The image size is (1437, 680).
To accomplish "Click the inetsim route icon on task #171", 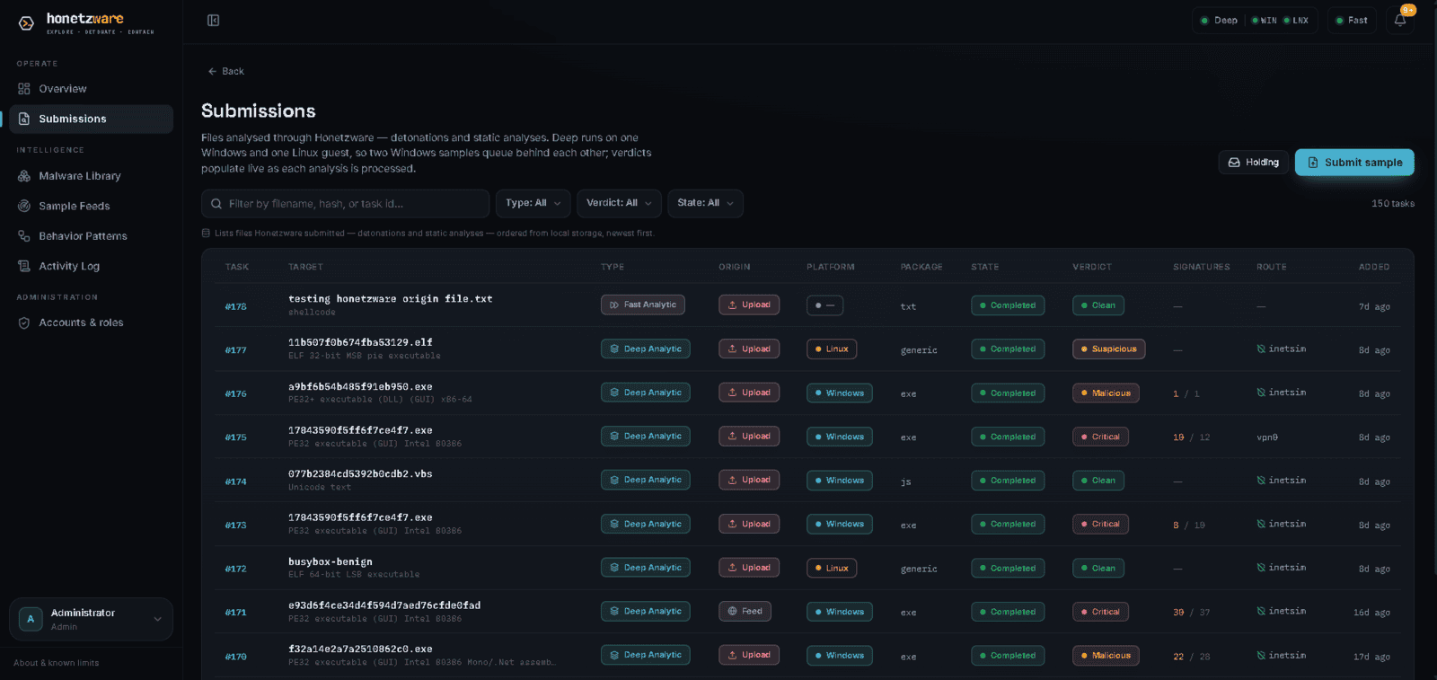I will (x=1261, y=612).
